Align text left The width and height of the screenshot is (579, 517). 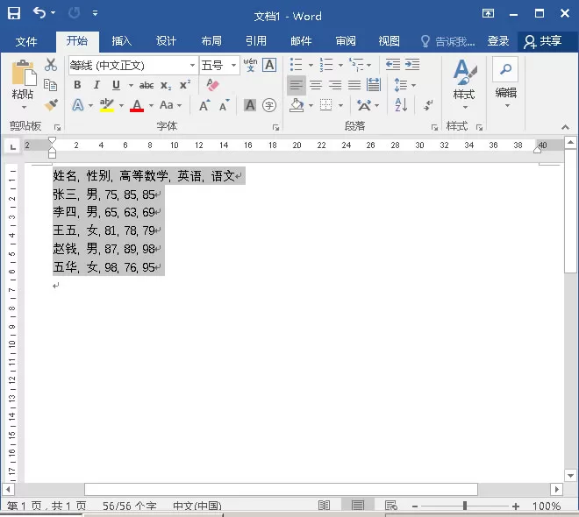coord(297,85)
